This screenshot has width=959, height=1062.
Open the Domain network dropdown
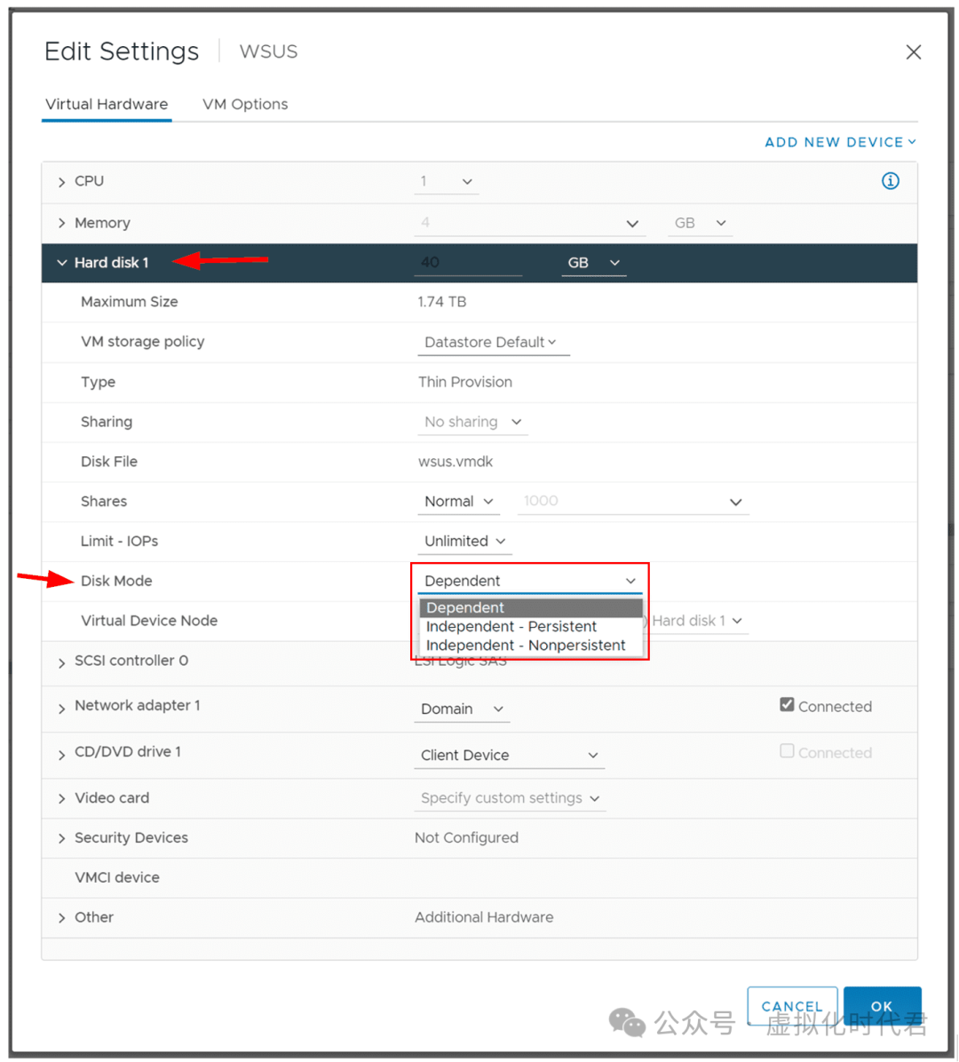click(x=462, y=709)
